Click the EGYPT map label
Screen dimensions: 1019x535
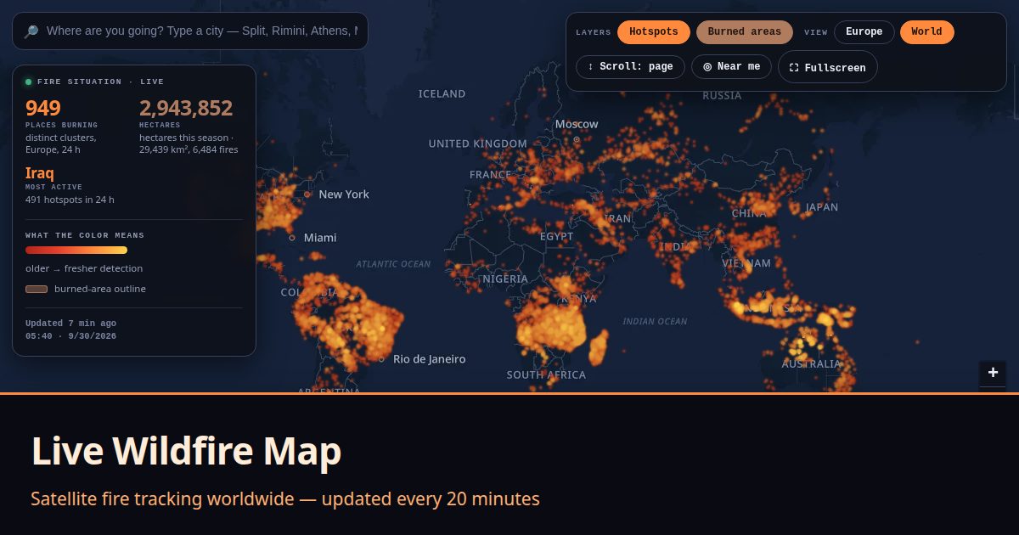point(557,237)
